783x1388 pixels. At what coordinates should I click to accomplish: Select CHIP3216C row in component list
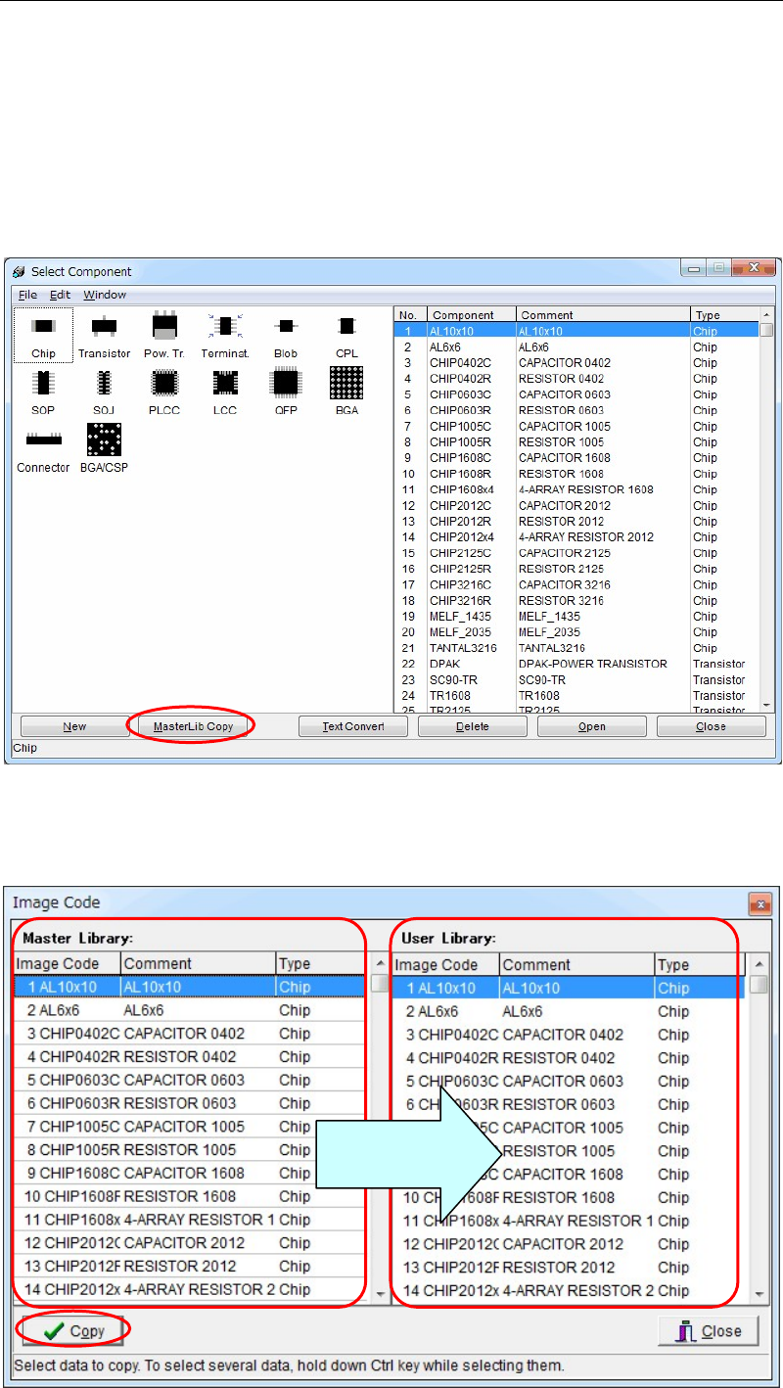click(577, 584)
